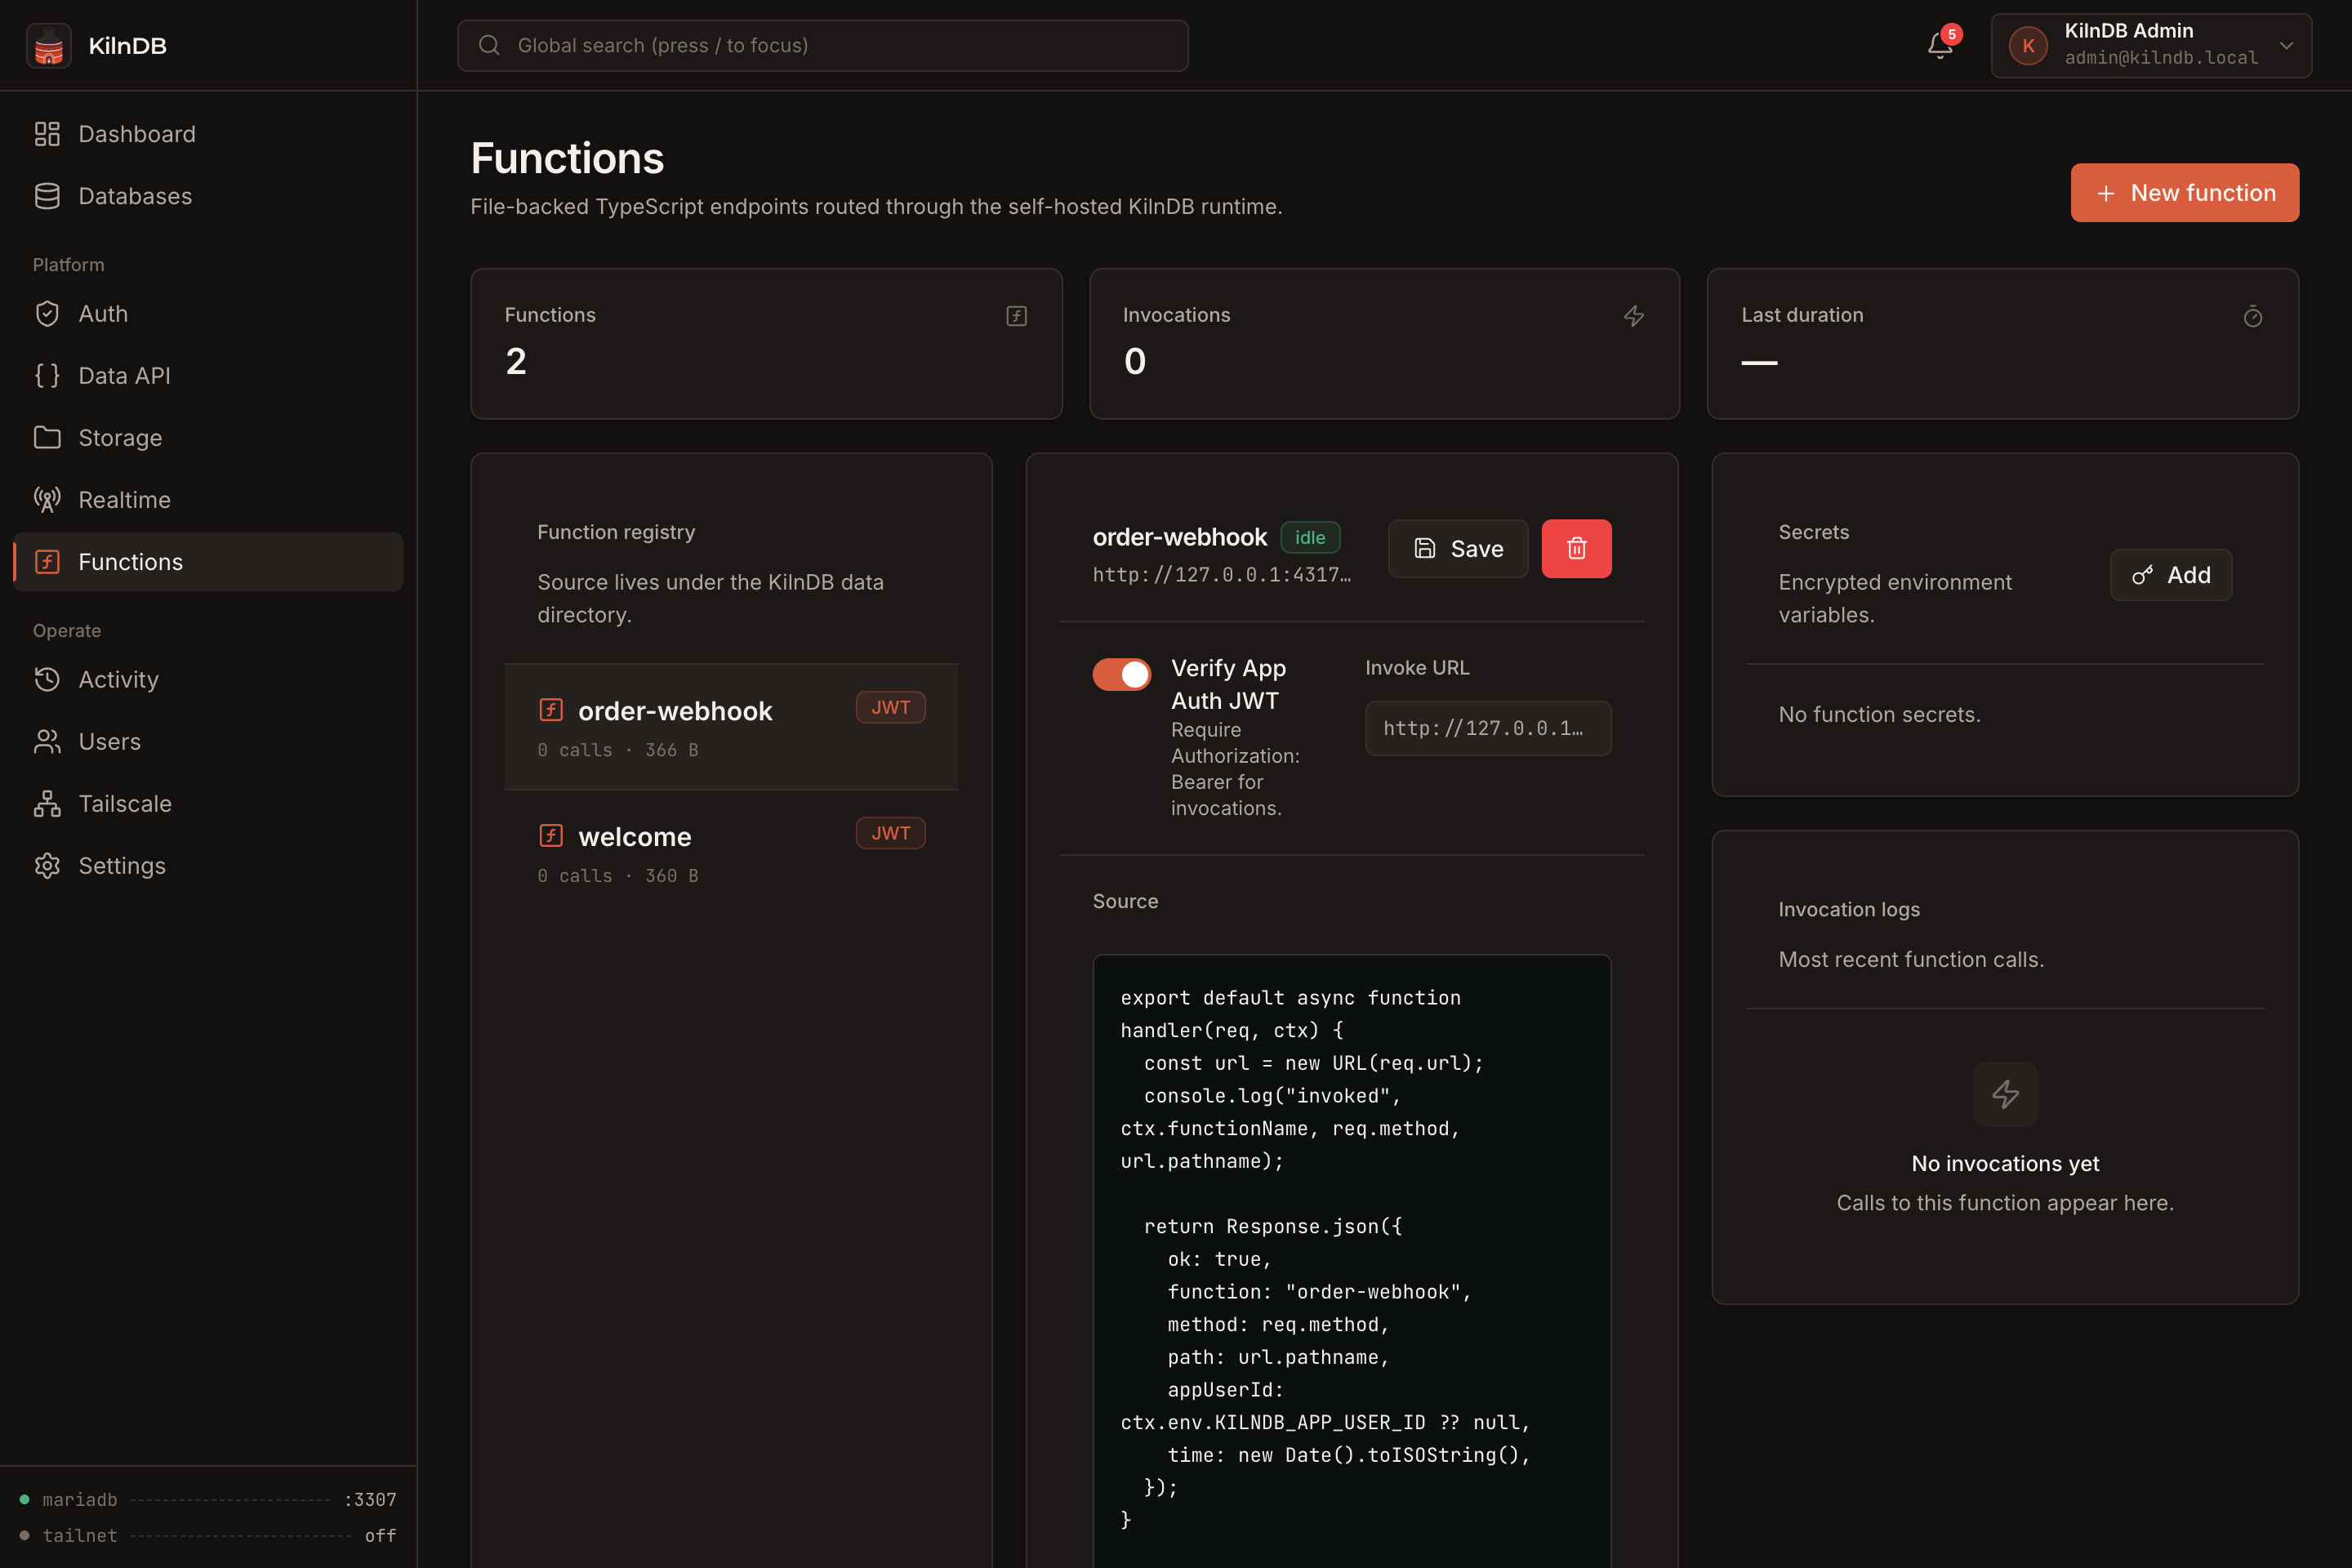Focus the global search field
Viewport: 2352px width, 1568px height.
pyautogui.click(x=823, y=45)
